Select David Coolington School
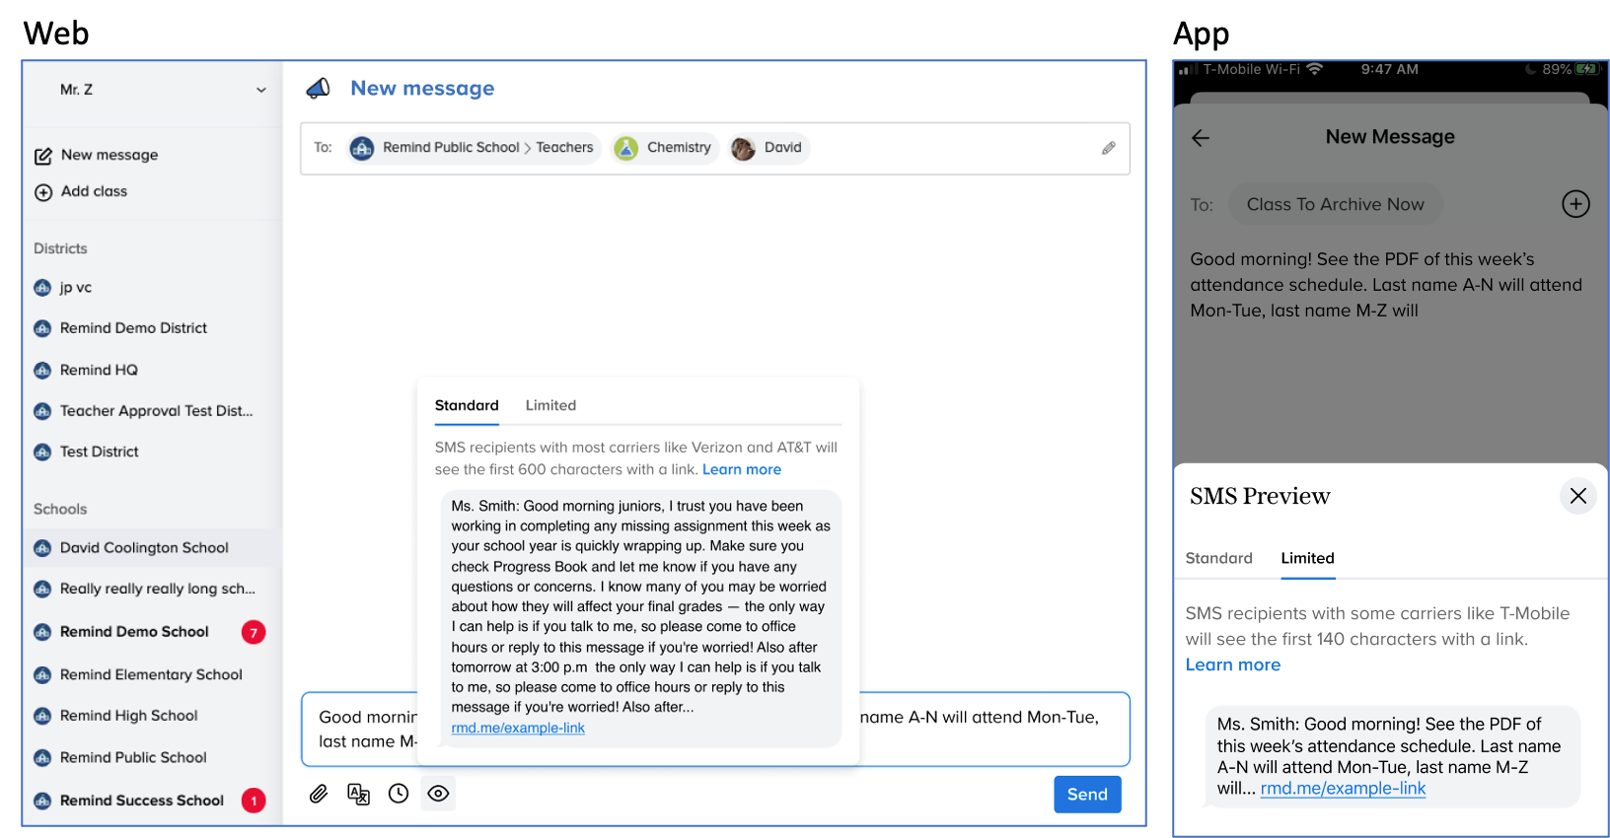The image size is (1610, 838). (x=153, y=548)
